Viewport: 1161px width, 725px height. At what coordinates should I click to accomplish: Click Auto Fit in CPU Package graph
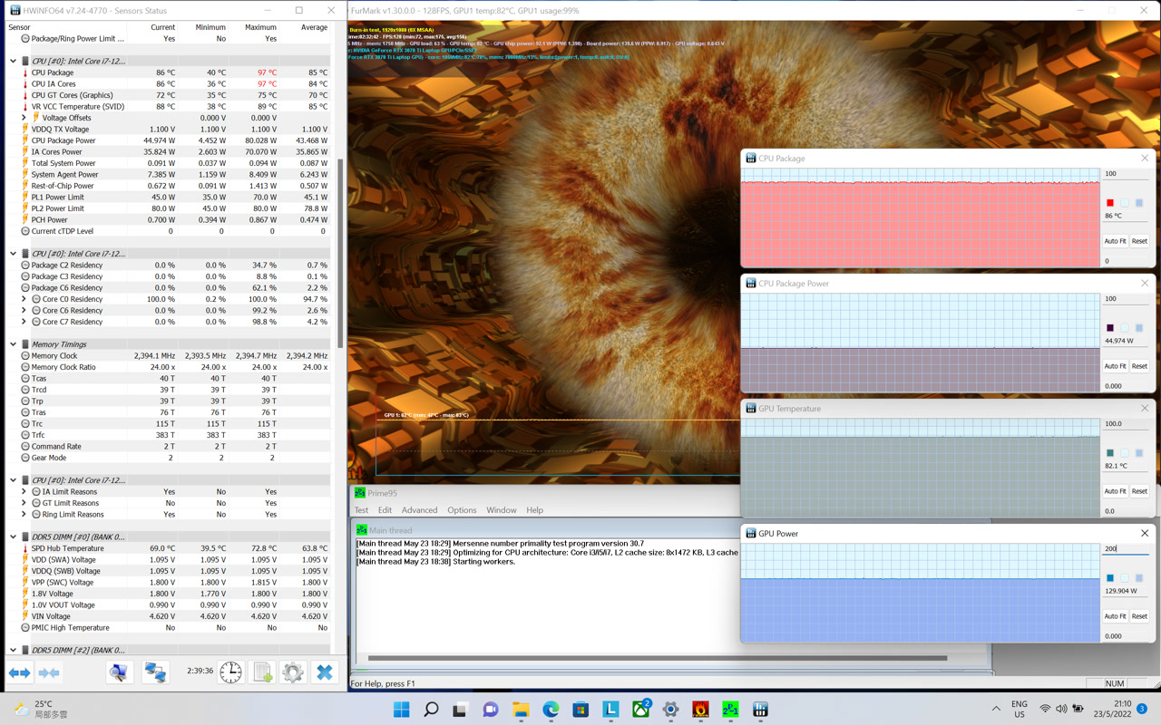[x=1115, y=241]
